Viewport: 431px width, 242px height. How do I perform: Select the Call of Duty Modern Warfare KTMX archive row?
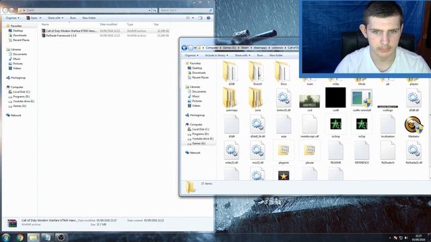pyautogui.click(x=105, y=31)
